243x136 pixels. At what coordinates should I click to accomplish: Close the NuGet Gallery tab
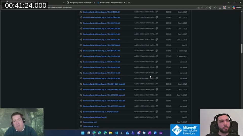124,3
